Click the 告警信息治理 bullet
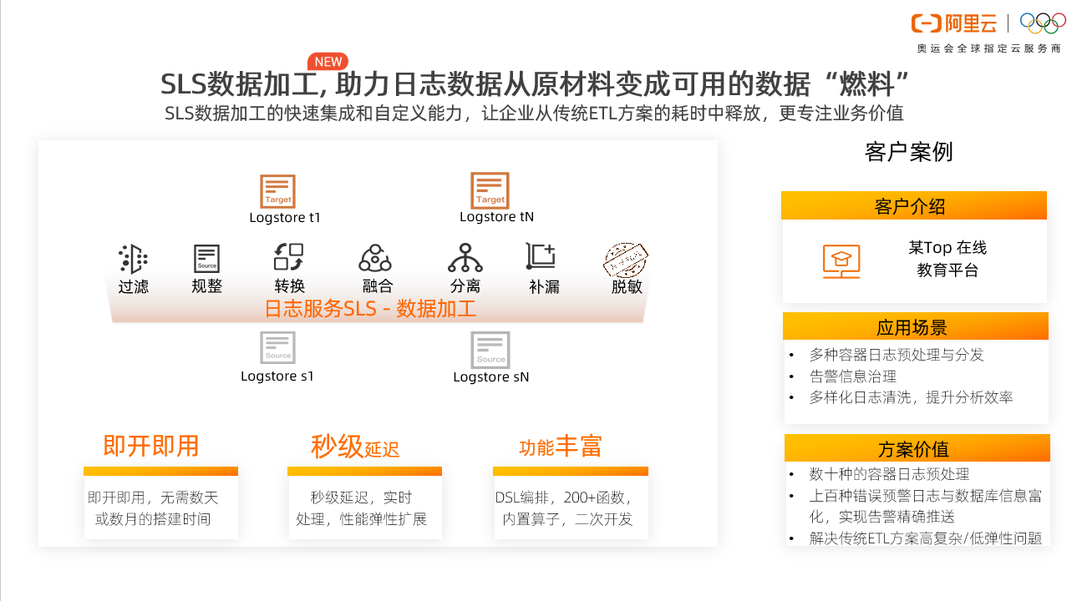Image resolution: width=1082 pixels, height=601 pixels. [852, 376]
